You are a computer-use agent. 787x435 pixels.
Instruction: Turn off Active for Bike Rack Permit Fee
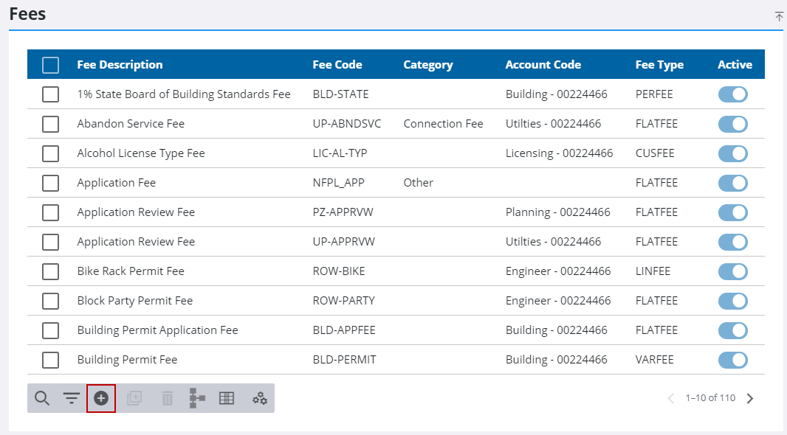[x=733, y=271]
